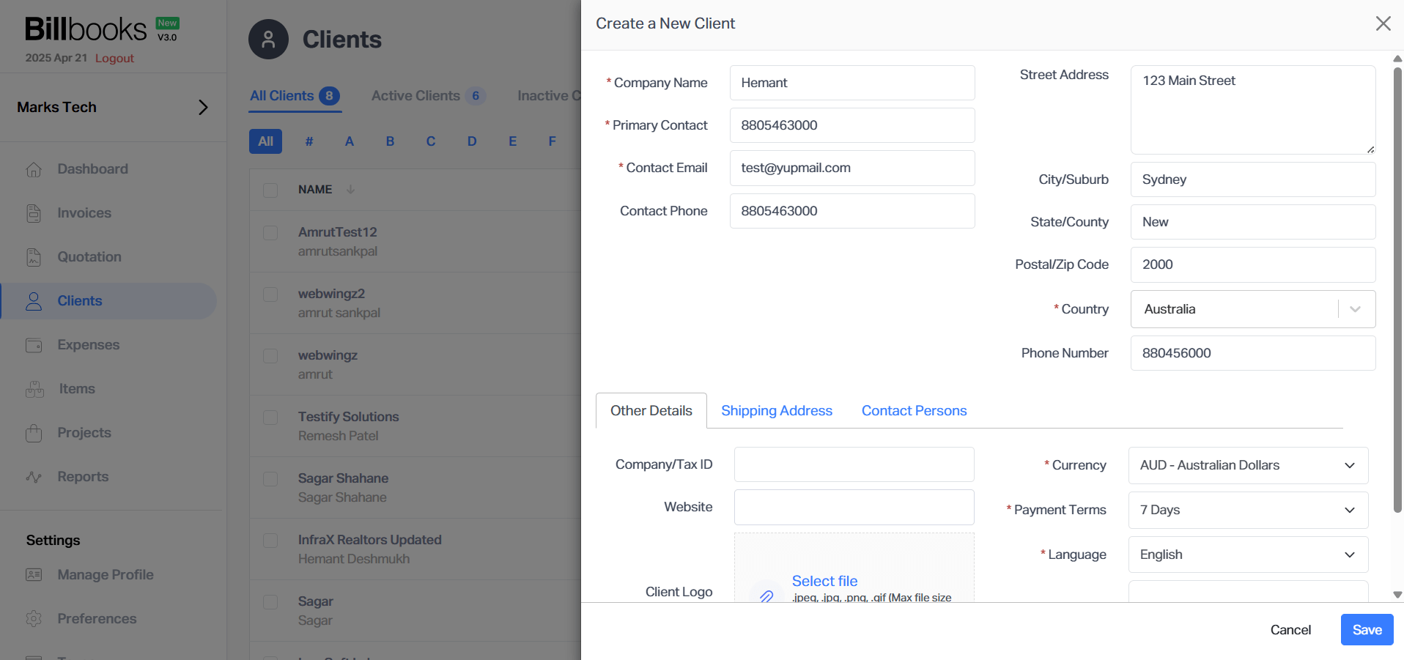The height and width of the screenshot is (660, 1404).
Task: Open the Reports section
Action: (x=82, y=477)
